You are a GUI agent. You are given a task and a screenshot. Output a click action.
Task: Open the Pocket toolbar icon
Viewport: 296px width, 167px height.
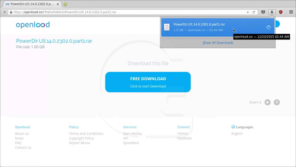(x=263, y=12)
